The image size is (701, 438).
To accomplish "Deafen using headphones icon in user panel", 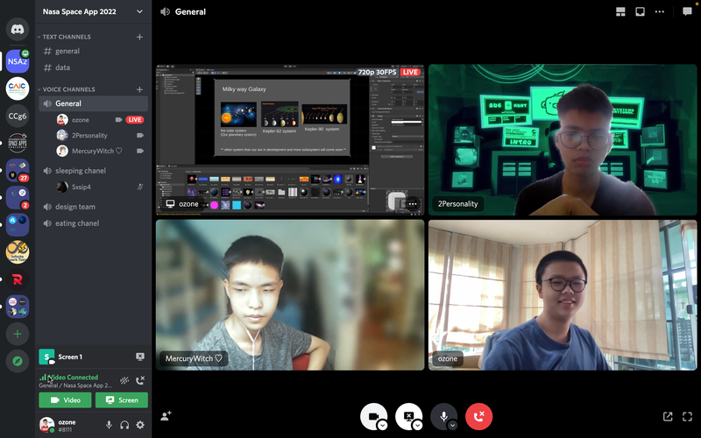I will click(x=124, y=425).
